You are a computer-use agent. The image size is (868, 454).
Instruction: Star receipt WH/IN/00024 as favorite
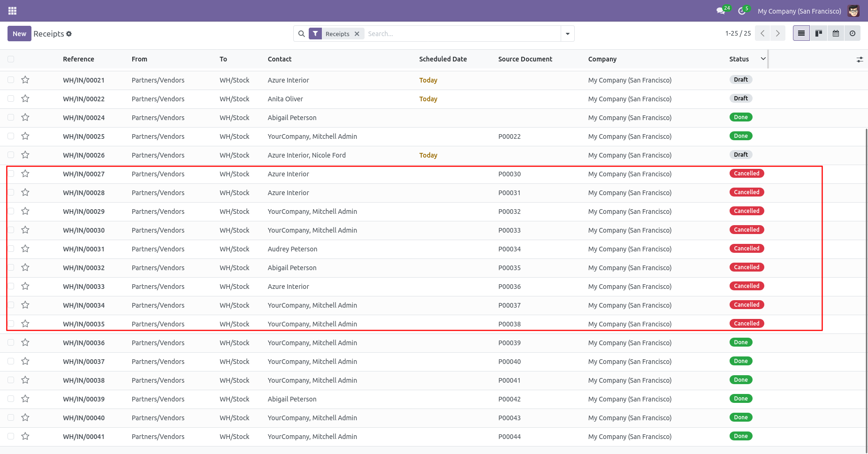[x=25, y=117]
